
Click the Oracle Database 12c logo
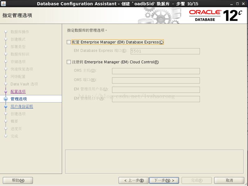(216, 16)
